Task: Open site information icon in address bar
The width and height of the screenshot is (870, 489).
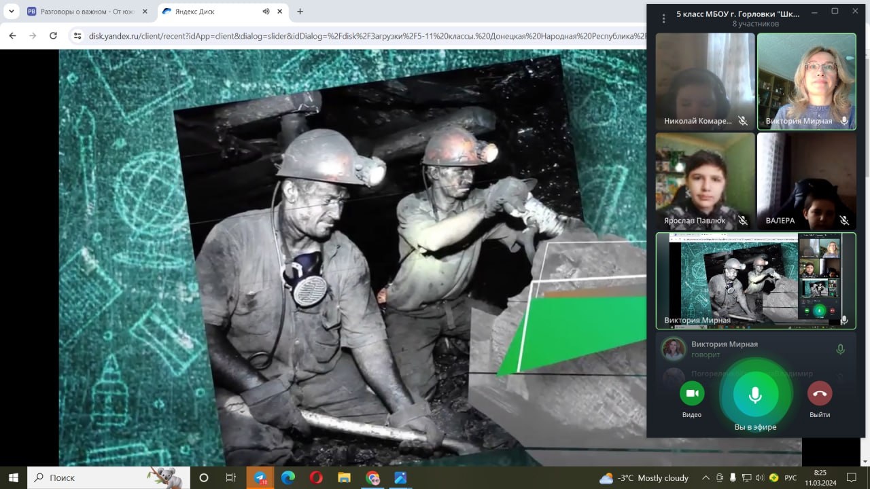Action: tap(77, 35)
